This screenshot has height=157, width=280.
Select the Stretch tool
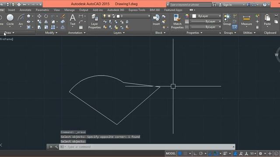click(39, 27)
